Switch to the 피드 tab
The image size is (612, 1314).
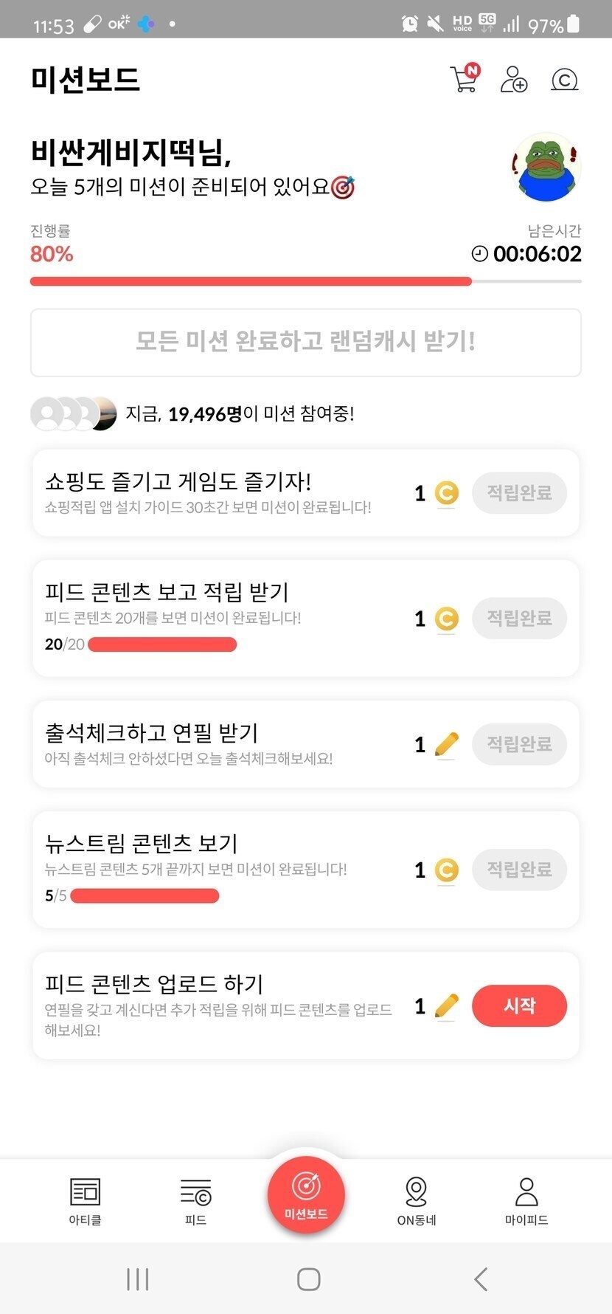195,1200
